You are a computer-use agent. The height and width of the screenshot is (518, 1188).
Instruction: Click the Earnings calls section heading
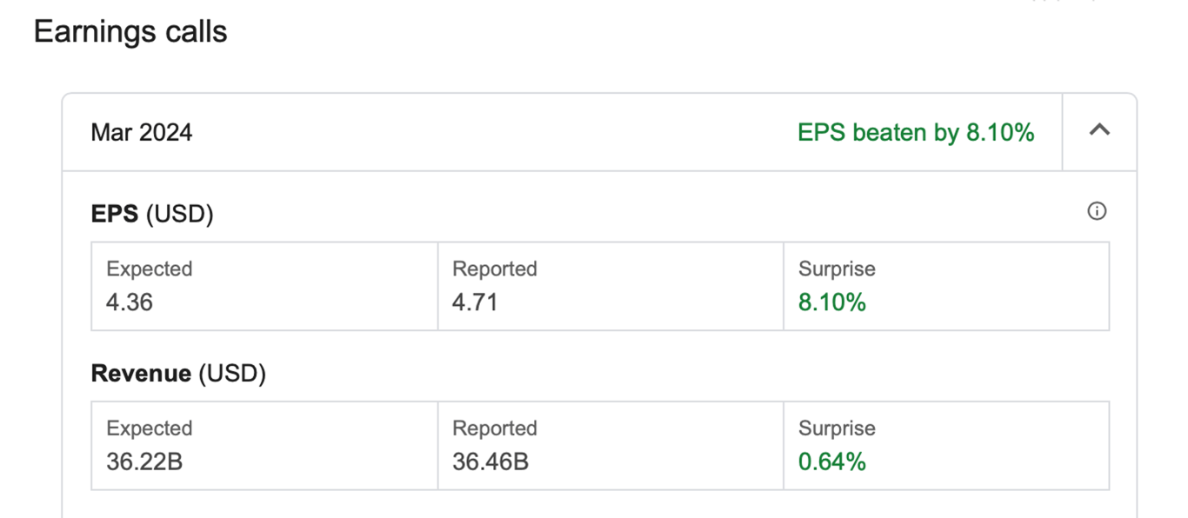[x=130, y=32]
